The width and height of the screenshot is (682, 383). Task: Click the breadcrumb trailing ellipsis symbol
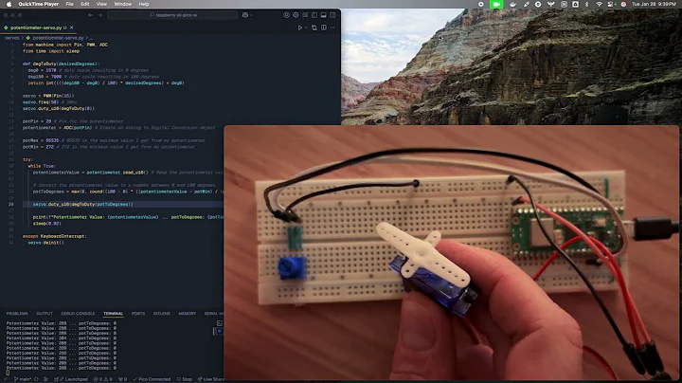91,38
